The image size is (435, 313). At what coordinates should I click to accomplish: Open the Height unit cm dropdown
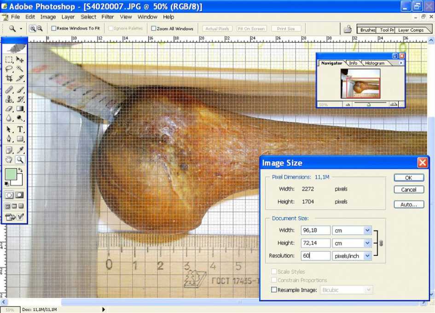click(367, 243)
